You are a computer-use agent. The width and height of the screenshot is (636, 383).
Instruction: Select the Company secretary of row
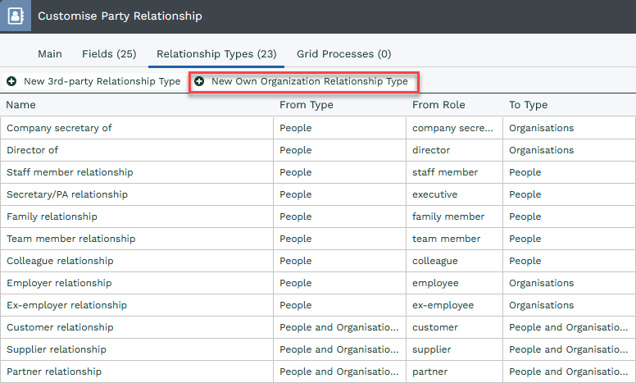(x=59, y=128)
